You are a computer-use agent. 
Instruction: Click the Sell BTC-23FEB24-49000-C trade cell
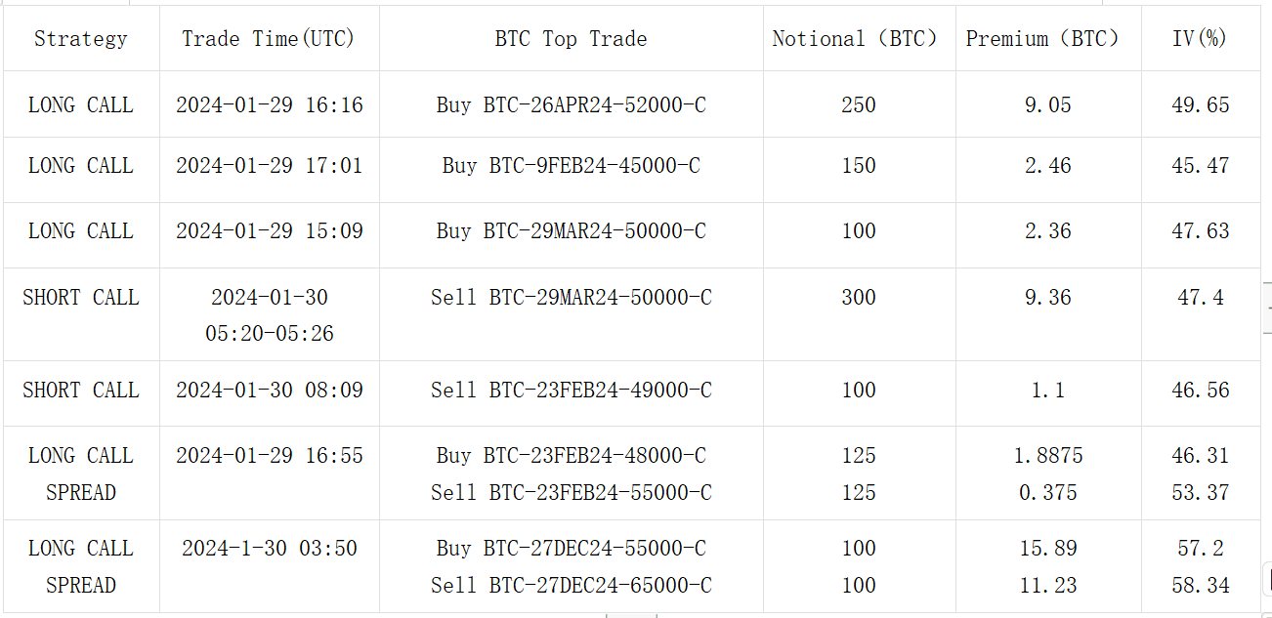coord(571,391)
